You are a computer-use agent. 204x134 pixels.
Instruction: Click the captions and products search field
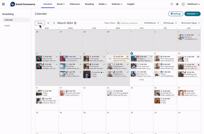click(x=129, y=23)
